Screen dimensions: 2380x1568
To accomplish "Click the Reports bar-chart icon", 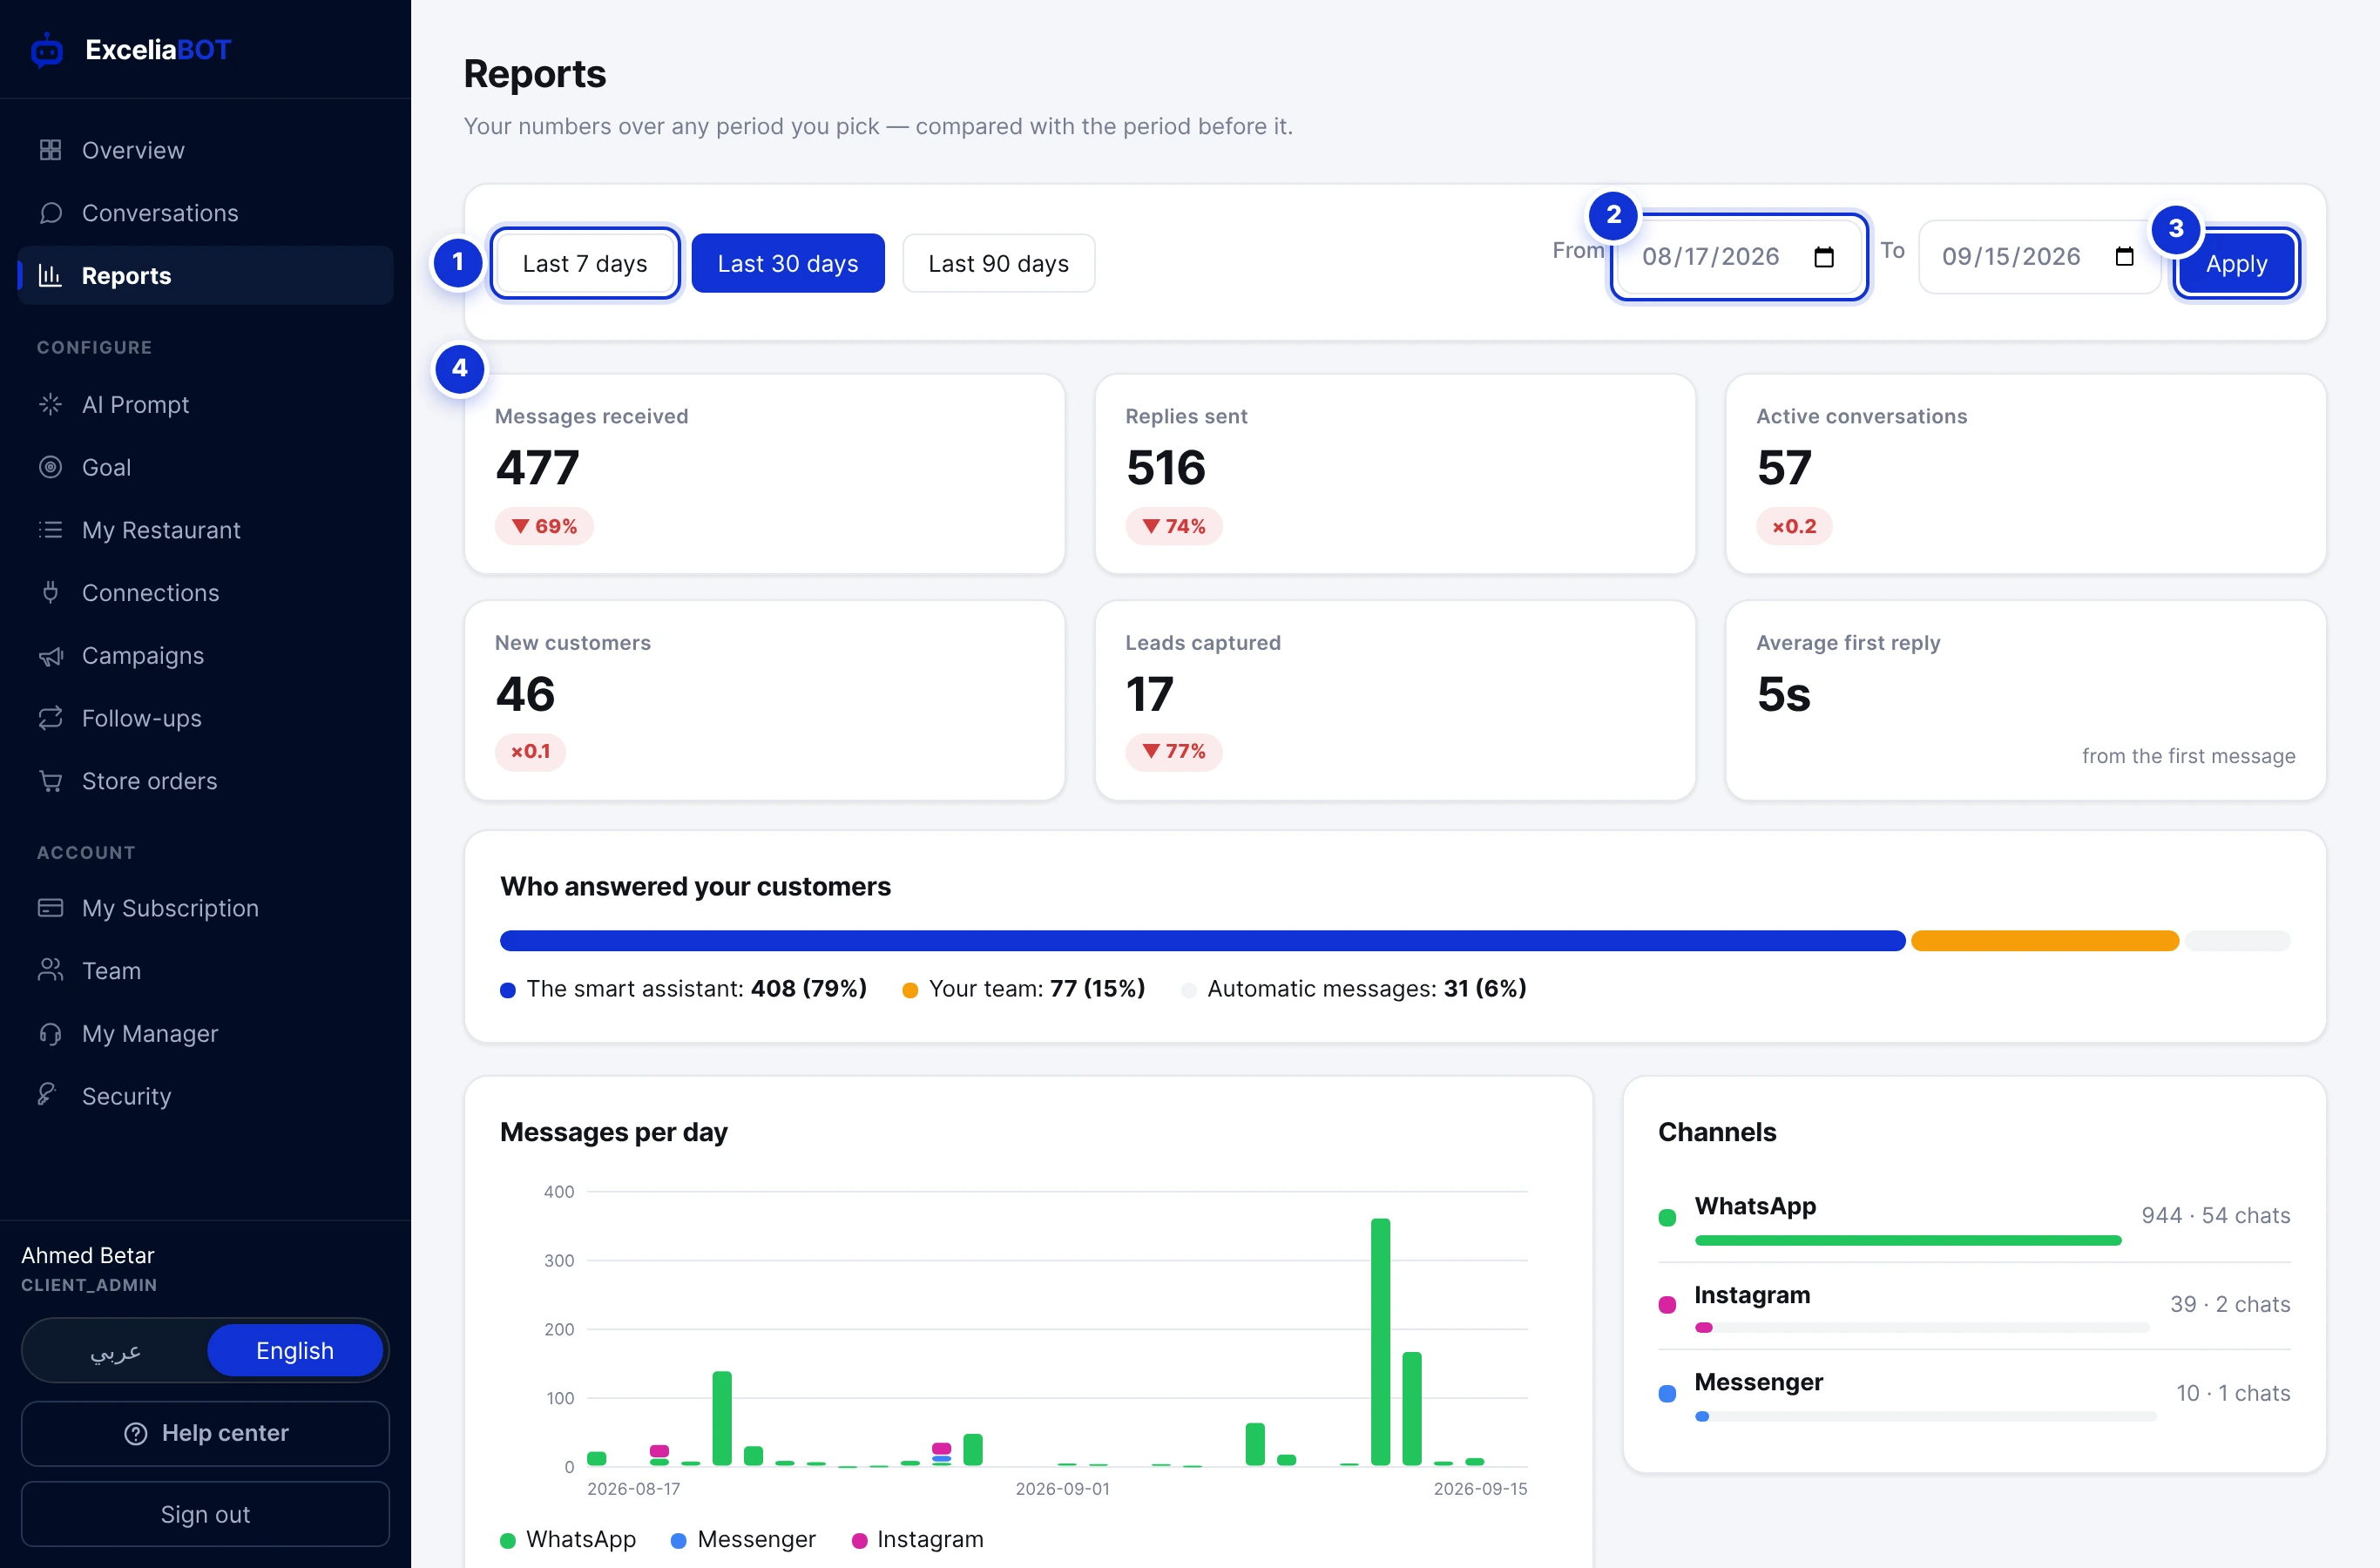I will [x=50, y=275].
